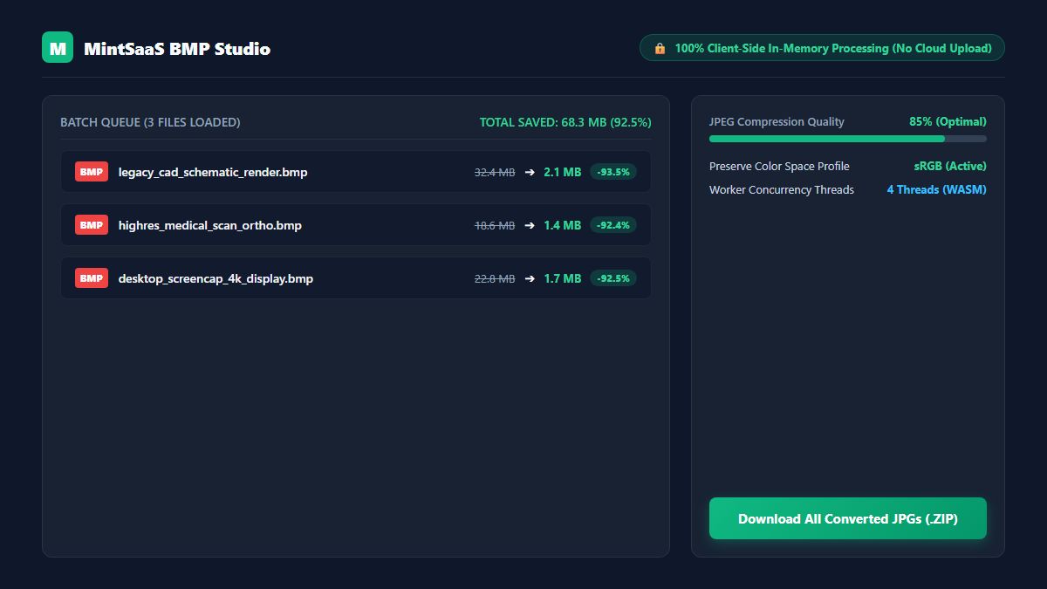
Task: Click the BMP badge for desktop_screencap_4k_display.bmp
Action: [92, 278]
